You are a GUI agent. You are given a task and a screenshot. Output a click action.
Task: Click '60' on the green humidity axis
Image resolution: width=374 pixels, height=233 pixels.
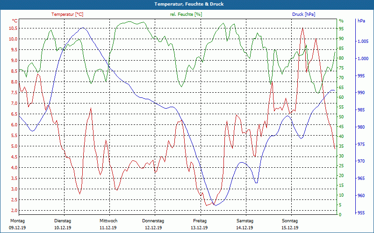(x=341, y=97)
